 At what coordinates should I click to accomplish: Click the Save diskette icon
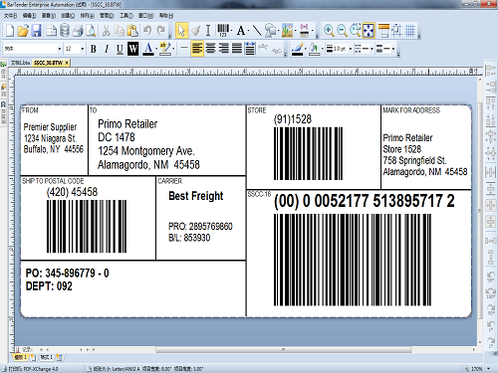(x=36, y=31)
